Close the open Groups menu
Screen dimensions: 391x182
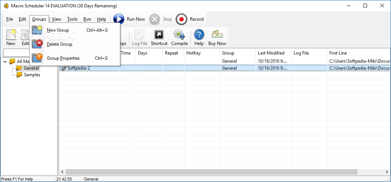click(39, 19)
